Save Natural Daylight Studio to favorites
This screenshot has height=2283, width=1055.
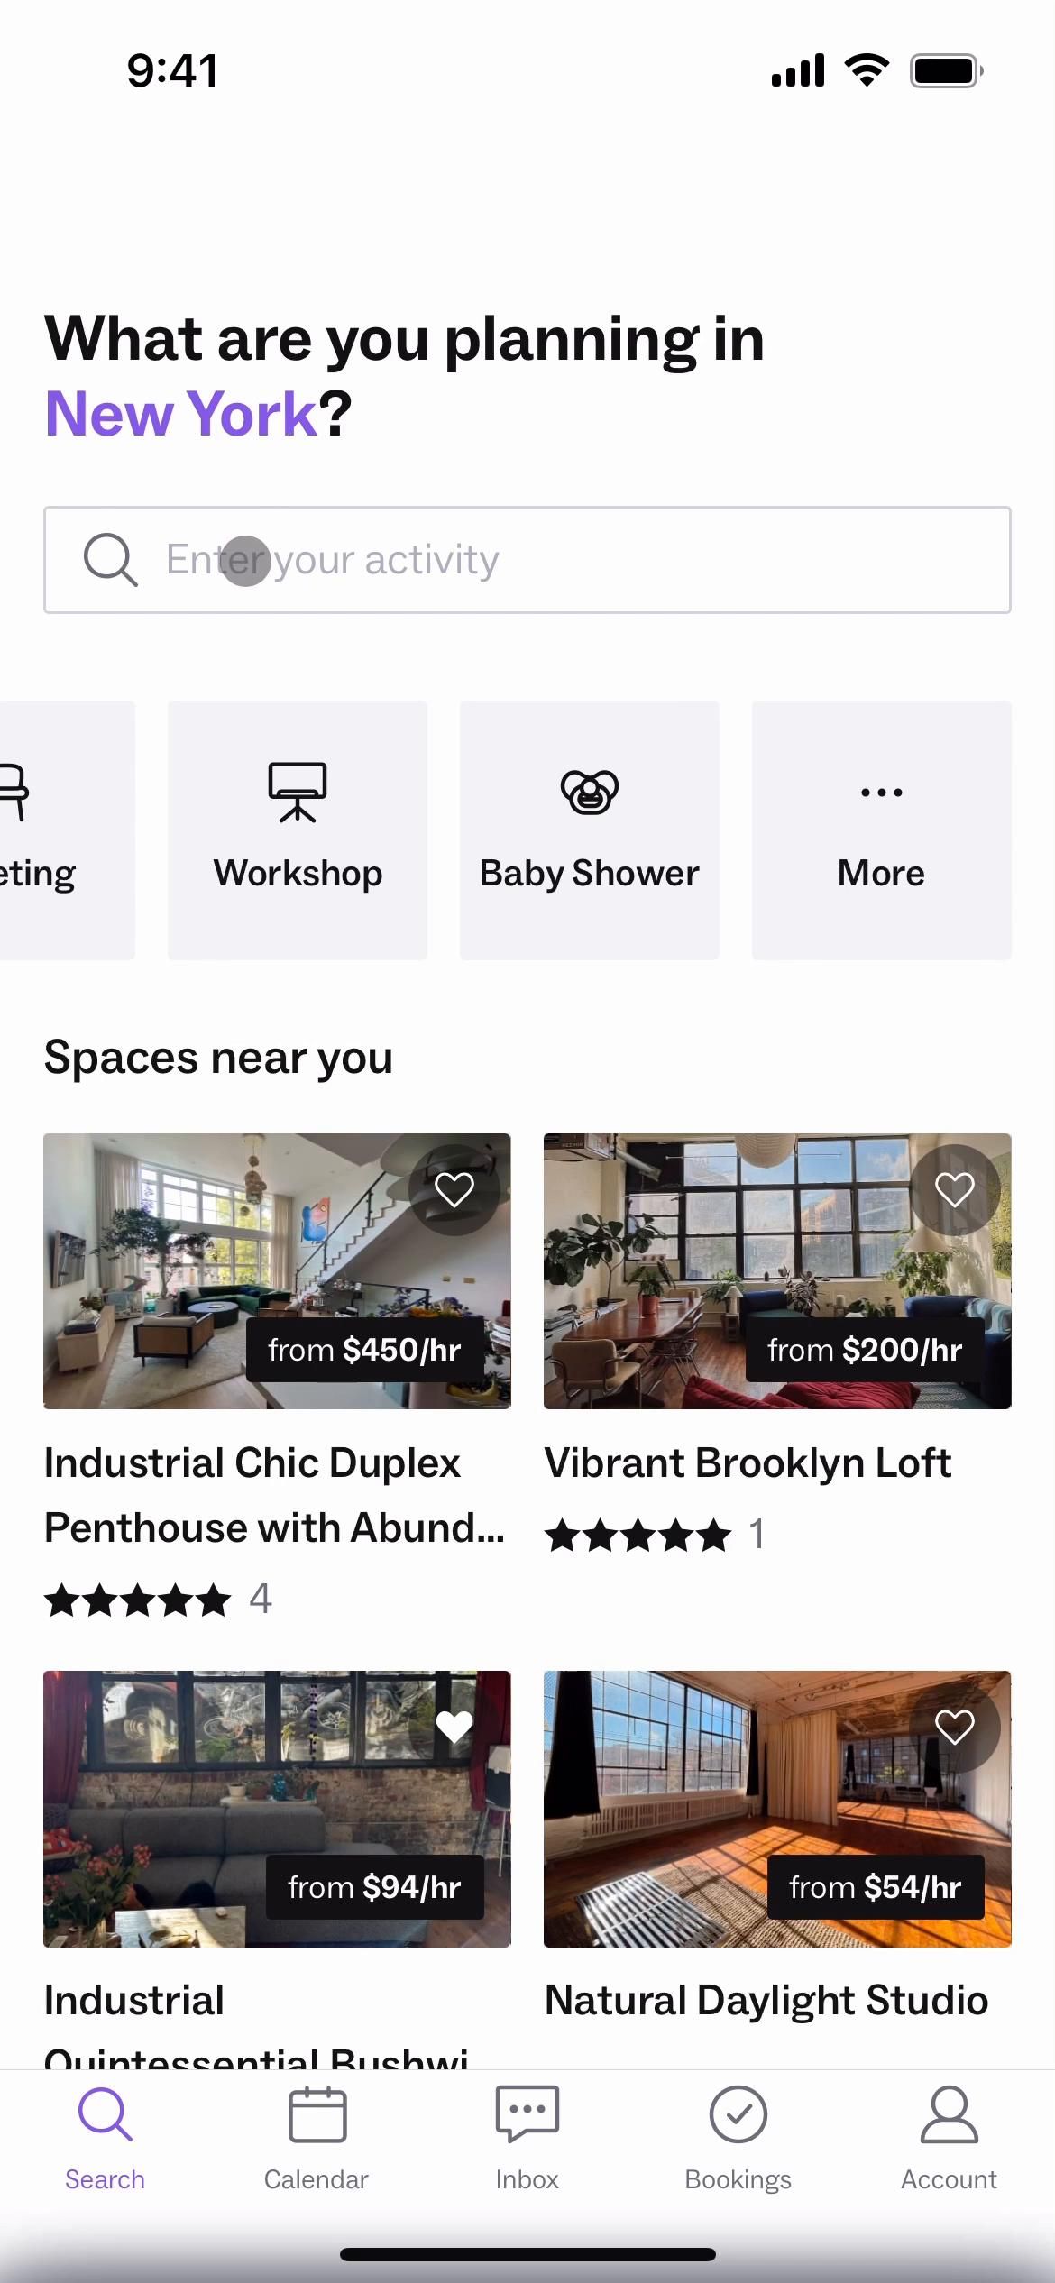(x=955, y=1727)
